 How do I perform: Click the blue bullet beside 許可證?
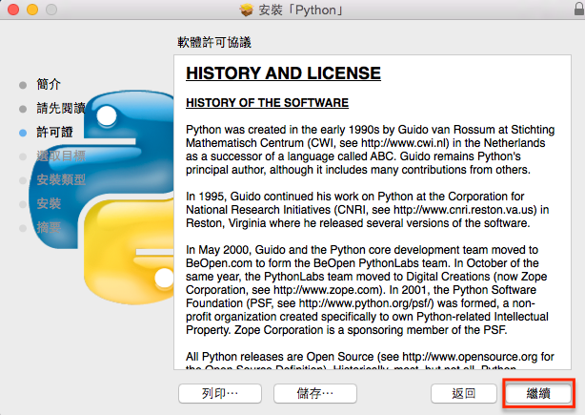pyautogui.click(x=23, y=133)
